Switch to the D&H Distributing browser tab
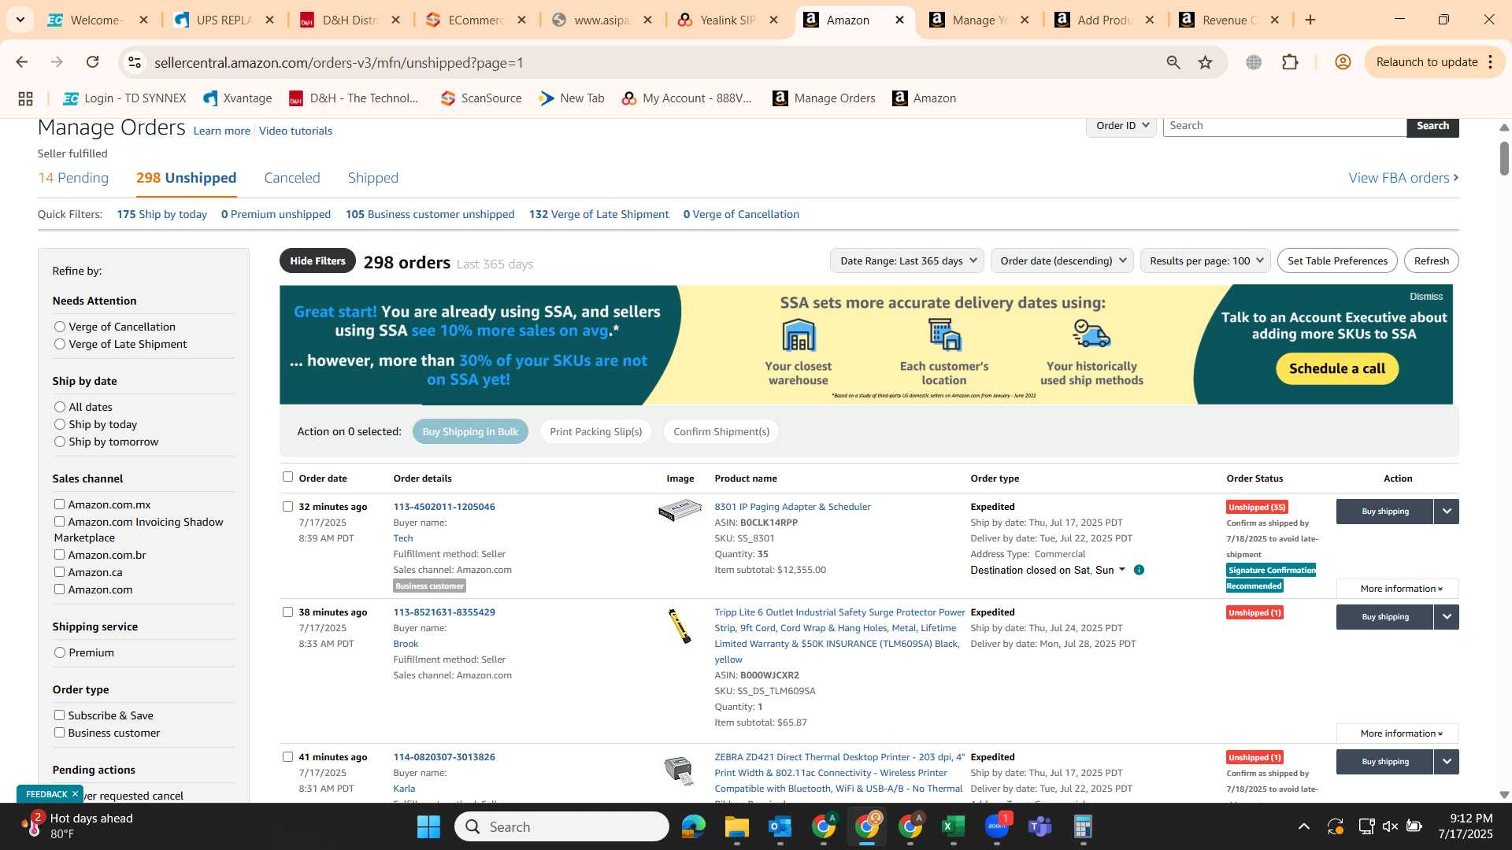The height and width of the screenshot is (850, 1512). tap(350, 20)
